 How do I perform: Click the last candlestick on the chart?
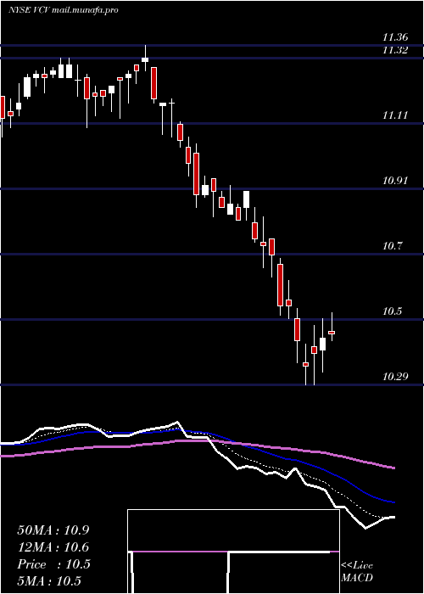click(332, 327)
